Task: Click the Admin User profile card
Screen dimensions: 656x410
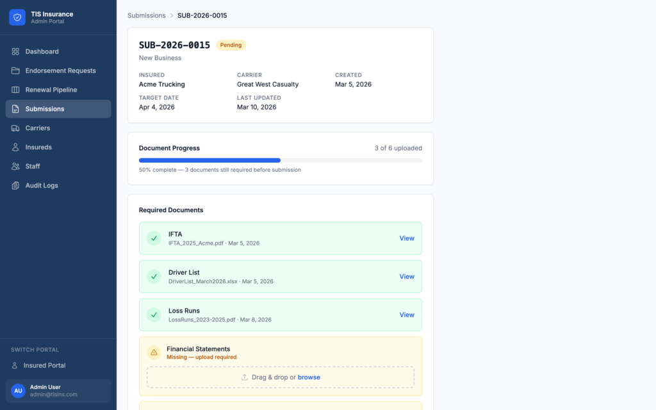Action: tap(58, 391)
